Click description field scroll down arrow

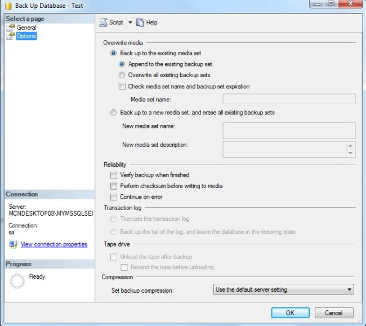(x=350, y=153)
